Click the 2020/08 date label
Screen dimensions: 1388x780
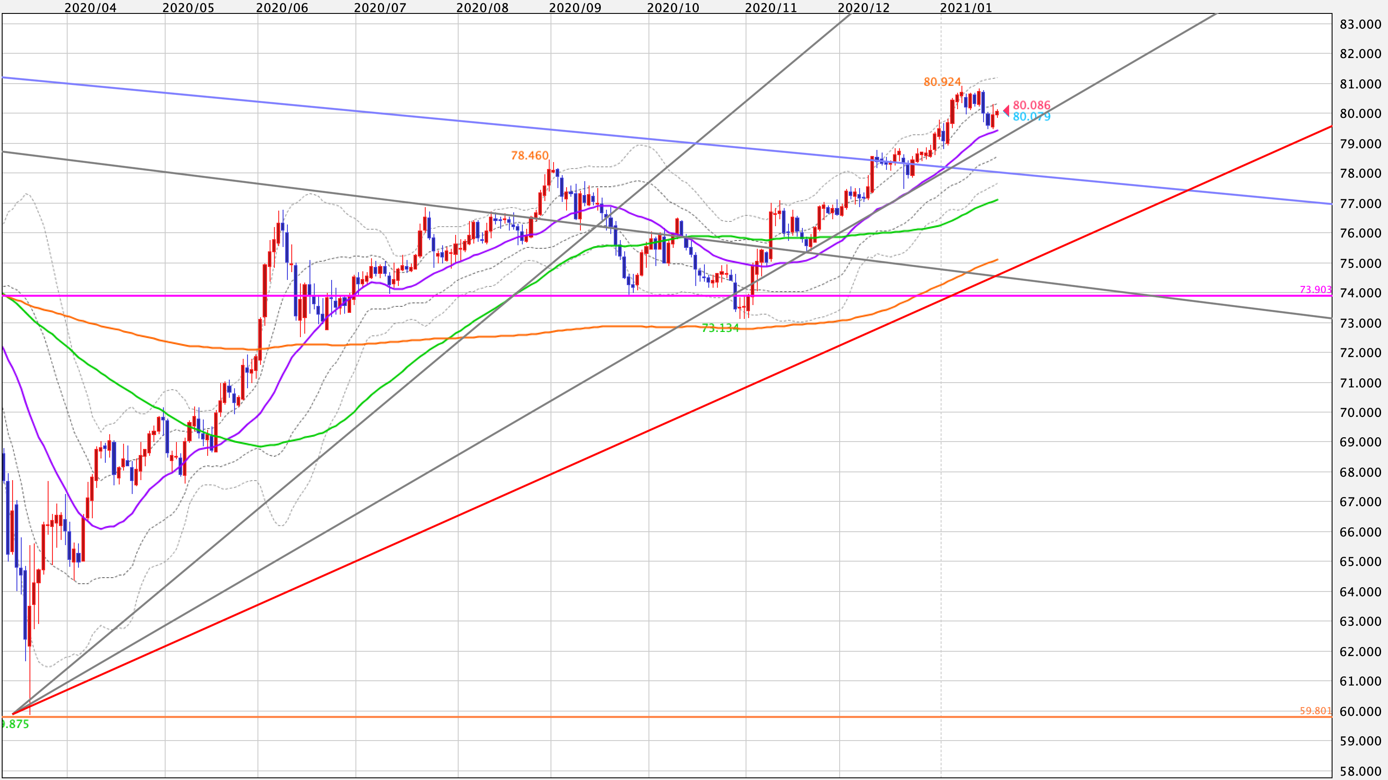pos(482,7)
